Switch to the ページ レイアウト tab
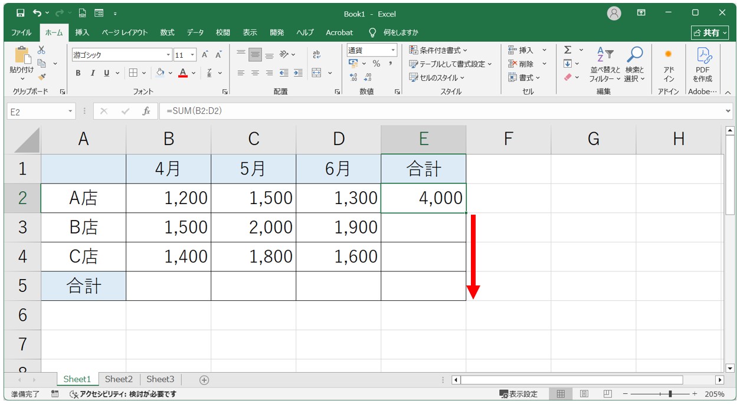Screen dimensions: 740x404 125,32
